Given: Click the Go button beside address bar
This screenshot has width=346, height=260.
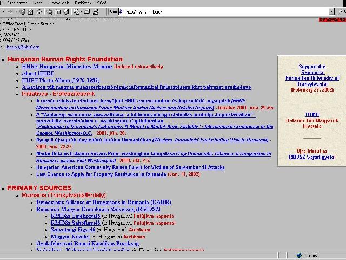Looking at the screenshot, I should [x=342, y=12].
